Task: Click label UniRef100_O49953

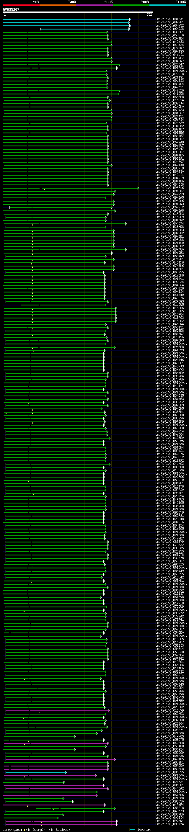Action: 170,194
